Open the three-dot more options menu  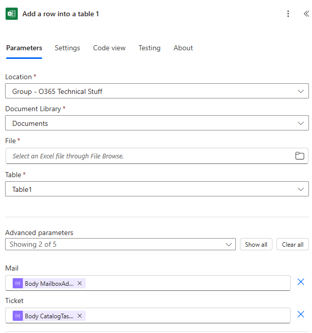pyautogui.click(x=288, y=14)
